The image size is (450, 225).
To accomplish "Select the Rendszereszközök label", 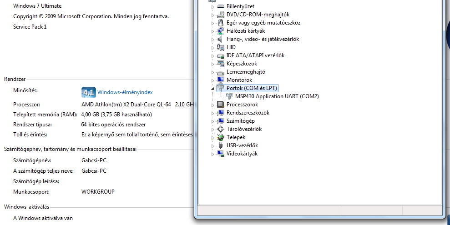I will (248, 113).
